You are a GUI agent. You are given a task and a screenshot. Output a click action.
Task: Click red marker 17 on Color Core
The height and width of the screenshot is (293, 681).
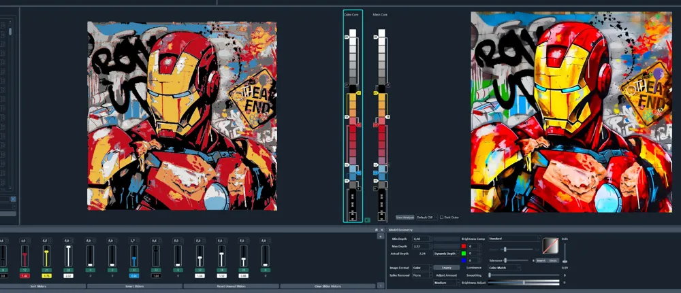[x=359, y=125]
